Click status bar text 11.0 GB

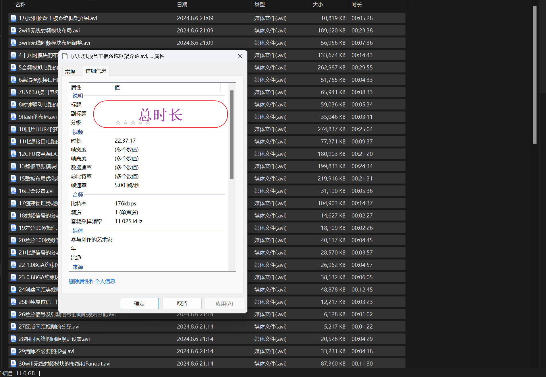pyautogui.click(x=25, y=373)
